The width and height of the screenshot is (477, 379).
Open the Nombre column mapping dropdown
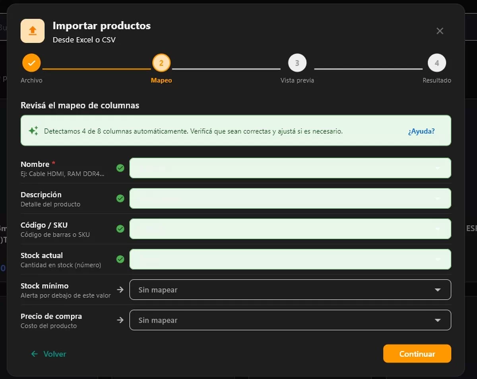290,168
